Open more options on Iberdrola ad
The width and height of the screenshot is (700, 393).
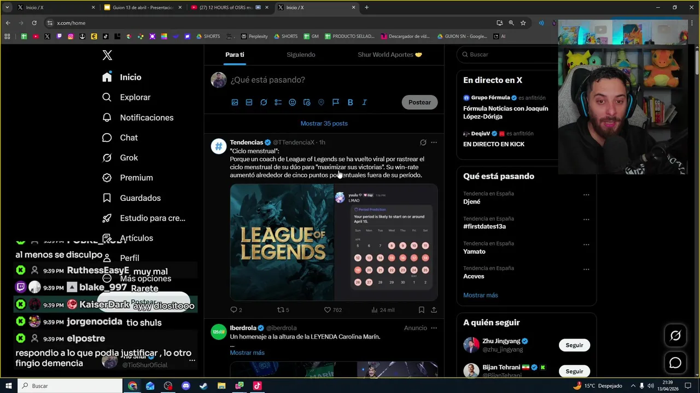pyautogui.click(x=434, y=328)
